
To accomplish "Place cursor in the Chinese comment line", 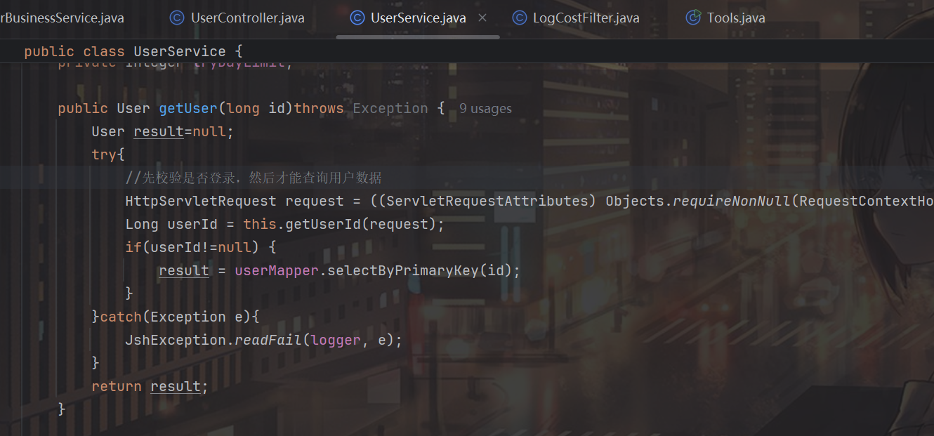I will click(x=253, y=178).
